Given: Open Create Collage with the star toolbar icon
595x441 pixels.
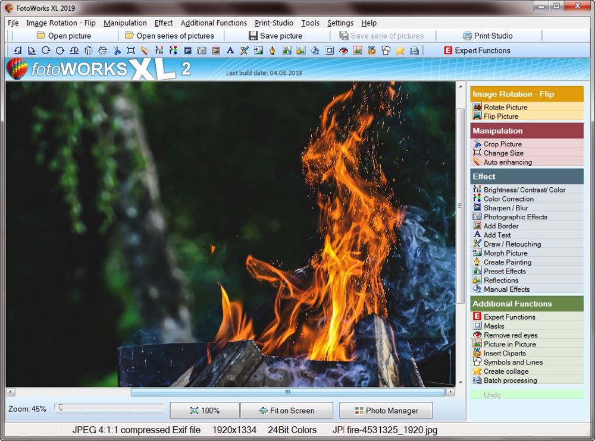Looking at the screenshot, I should tap(401, 51).
